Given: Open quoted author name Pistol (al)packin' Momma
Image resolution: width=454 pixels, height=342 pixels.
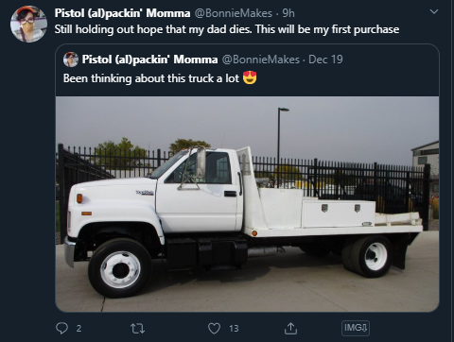Looking at the screenshot, I should pos(149,60).
